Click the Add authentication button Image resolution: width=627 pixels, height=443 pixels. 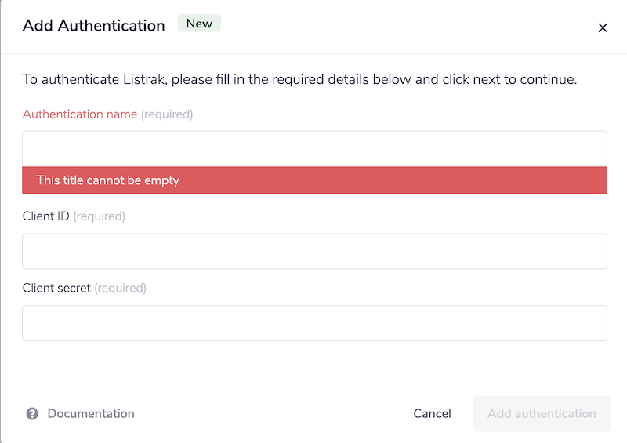pos(542,413)
